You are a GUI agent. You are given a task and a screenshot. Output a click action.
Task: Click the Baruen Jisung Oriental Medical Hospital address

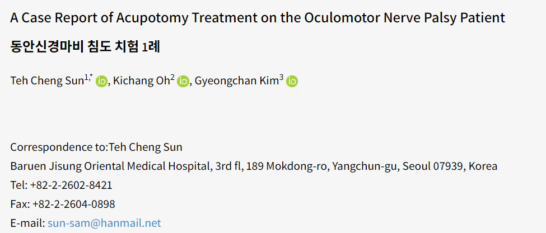click(254, 167)
